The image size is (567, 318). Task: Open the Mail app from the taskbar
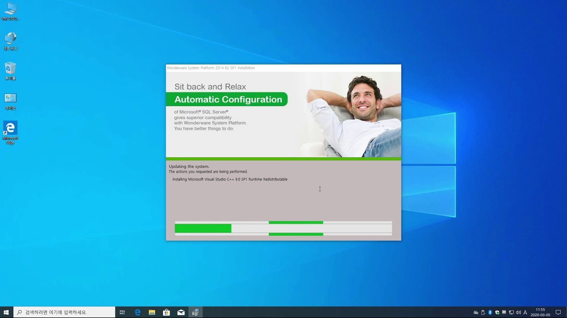[x=181, y=312]
